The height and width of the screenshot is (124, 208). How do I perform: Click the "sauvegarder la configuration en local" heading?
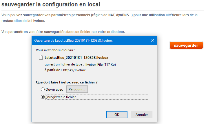point(51,5)
